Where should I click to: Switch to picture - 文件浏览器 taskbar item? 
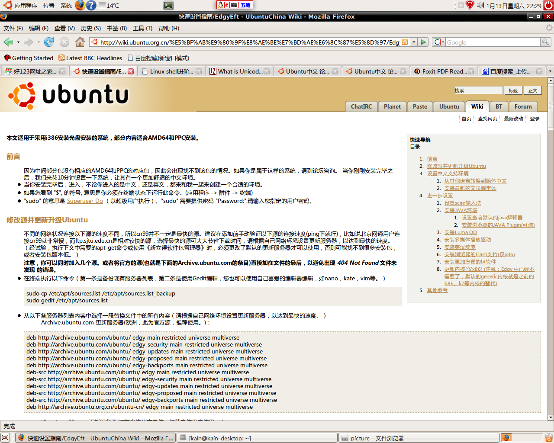tap(418, 438)
